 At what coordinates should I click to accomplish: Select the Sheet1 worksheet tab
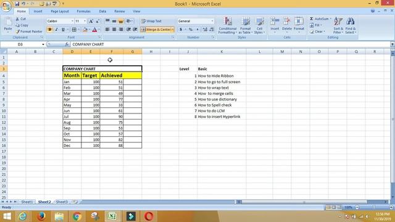tap(27, 202)
